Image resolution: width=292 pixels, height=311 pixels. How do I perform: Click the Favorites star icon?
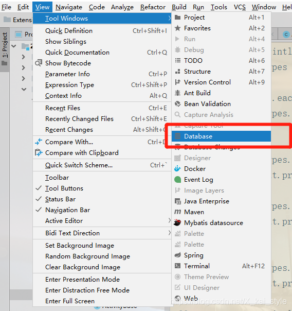[x=177, y=28]
